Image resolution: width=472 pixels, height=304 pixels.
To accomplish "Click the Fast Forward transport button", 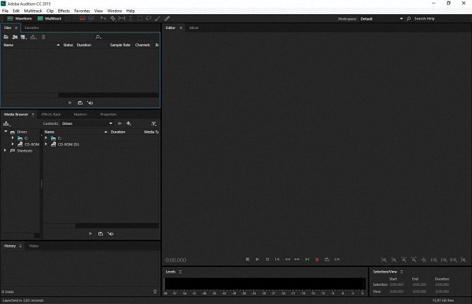I will [297, 259].
